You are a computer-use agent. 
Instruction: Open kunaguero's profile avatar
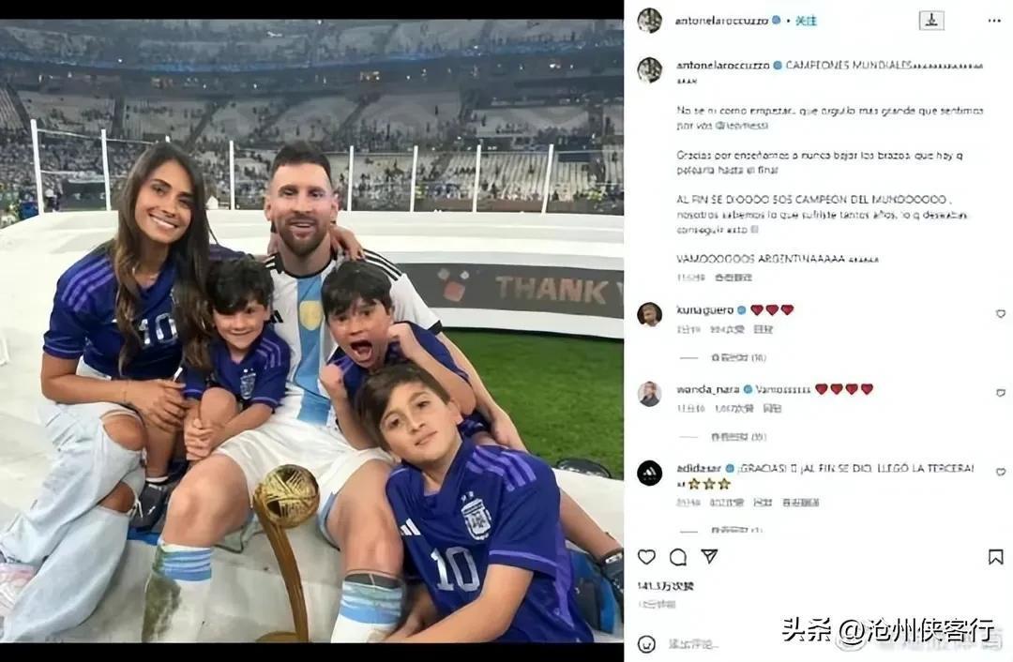[649, 314]
